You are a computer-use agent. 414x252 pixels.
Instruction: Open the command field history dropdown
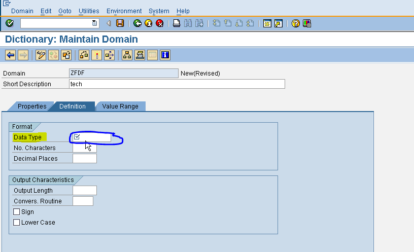coord(94,23)
